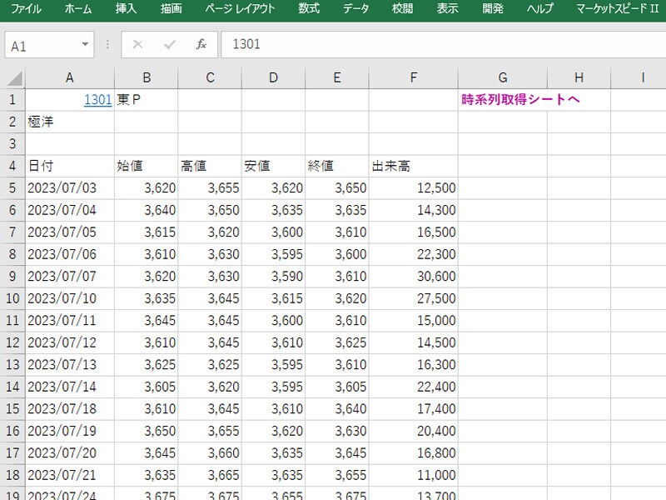Select row 10 header
The height and width of the screenshot is (500, 666).
[x=12, y=299]
